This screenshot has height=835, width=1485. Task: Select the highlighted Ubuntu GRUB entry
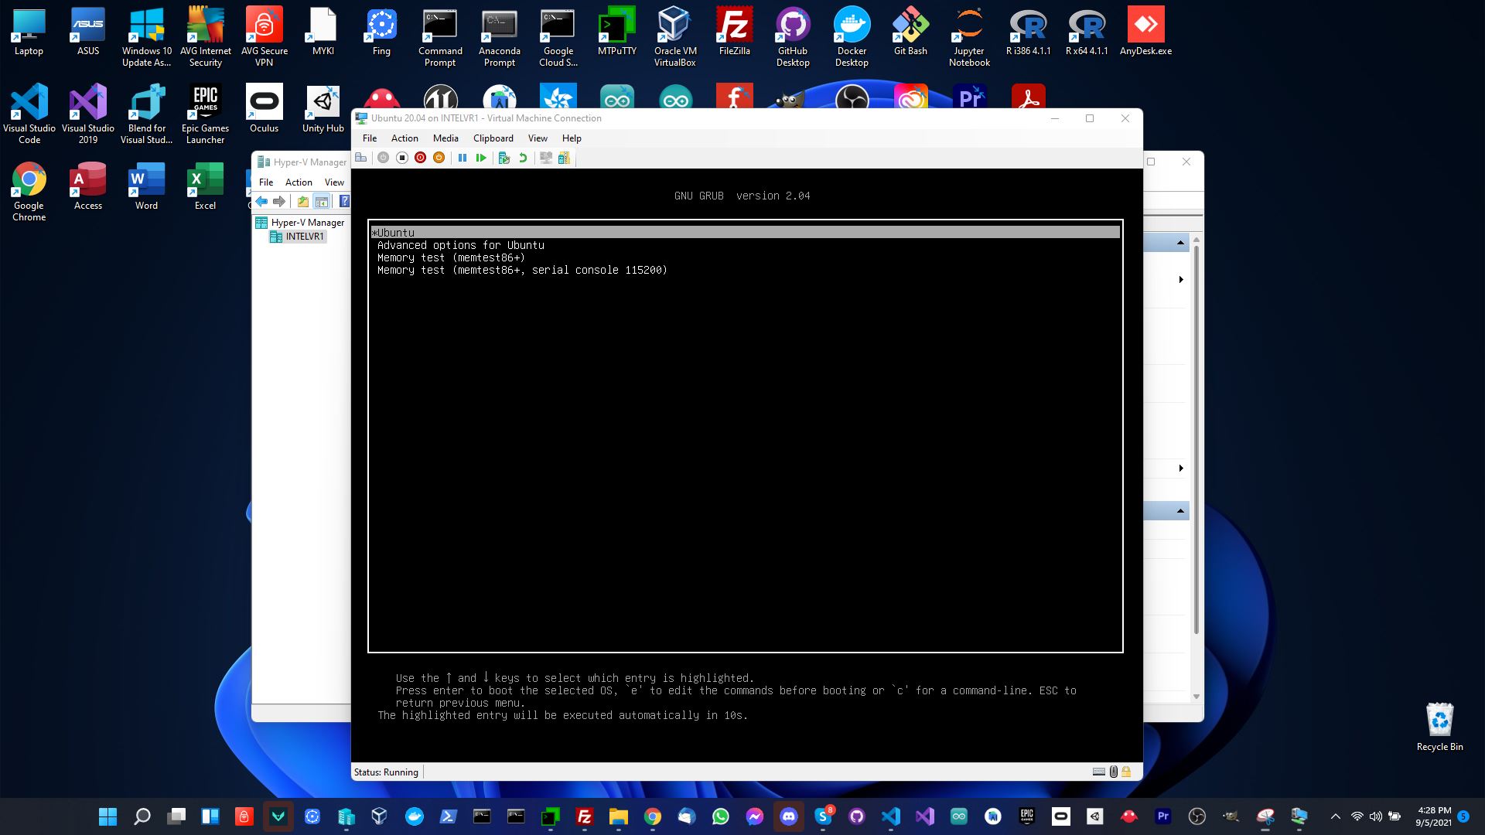point(745,233)
